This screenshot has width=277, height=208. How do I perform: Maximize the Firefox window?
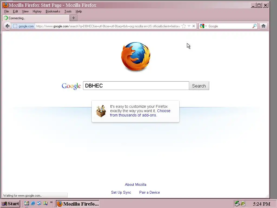coord(259,5)
